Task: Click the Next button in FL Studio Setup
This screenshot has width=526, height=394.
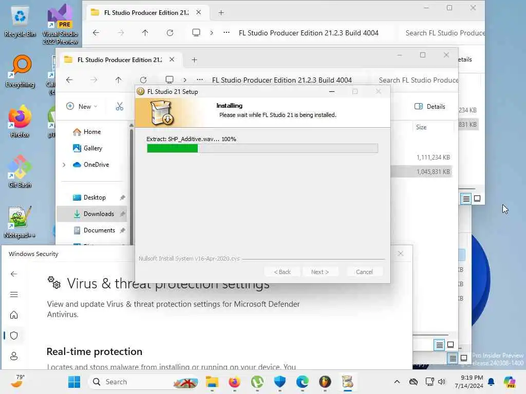Action: coord(320,272)
